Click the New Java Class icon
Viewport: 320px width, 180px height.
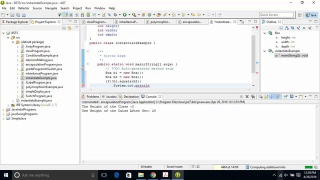(x=149, y=14)
